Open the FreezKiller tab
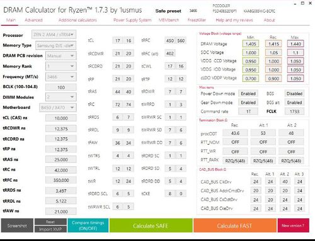 coord(197,20)
